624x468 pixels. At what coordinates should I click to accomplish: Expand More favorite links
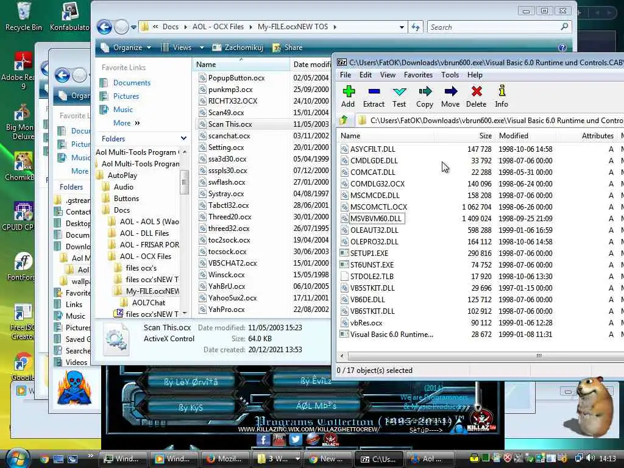(x=126, y=123)
